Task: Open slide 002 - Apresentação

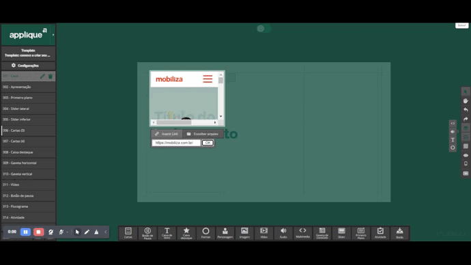Action: pos(28,87)
